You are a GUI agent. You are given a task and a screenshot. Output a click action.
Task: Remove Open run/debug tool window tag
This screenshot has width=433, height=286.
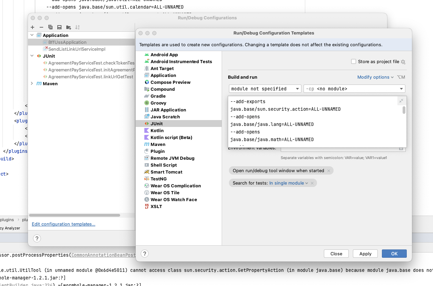(x=329, y=170)
